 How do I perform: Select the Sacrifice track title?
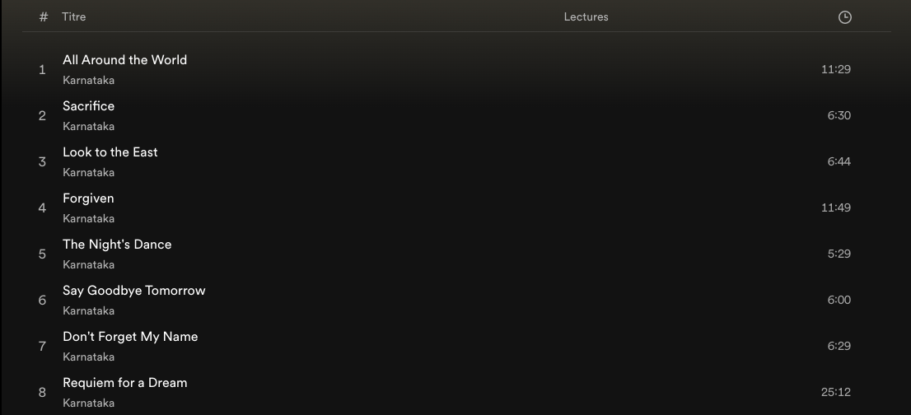coord(88,105)
